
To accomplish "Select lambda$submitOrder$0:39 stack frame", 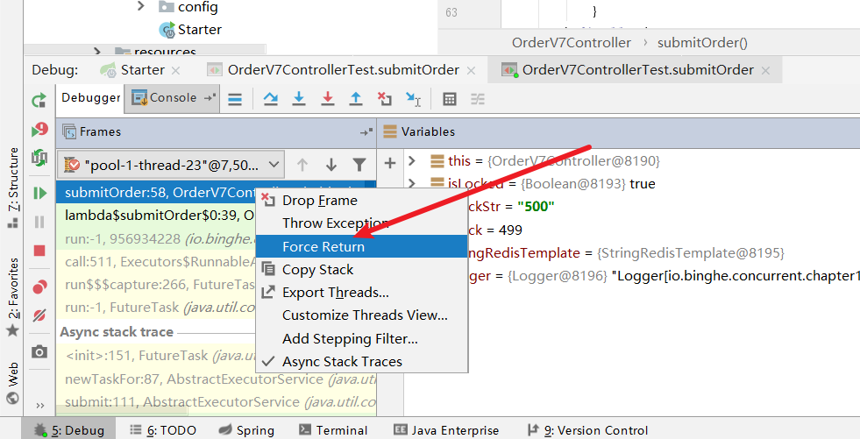I will pos(158,216).
